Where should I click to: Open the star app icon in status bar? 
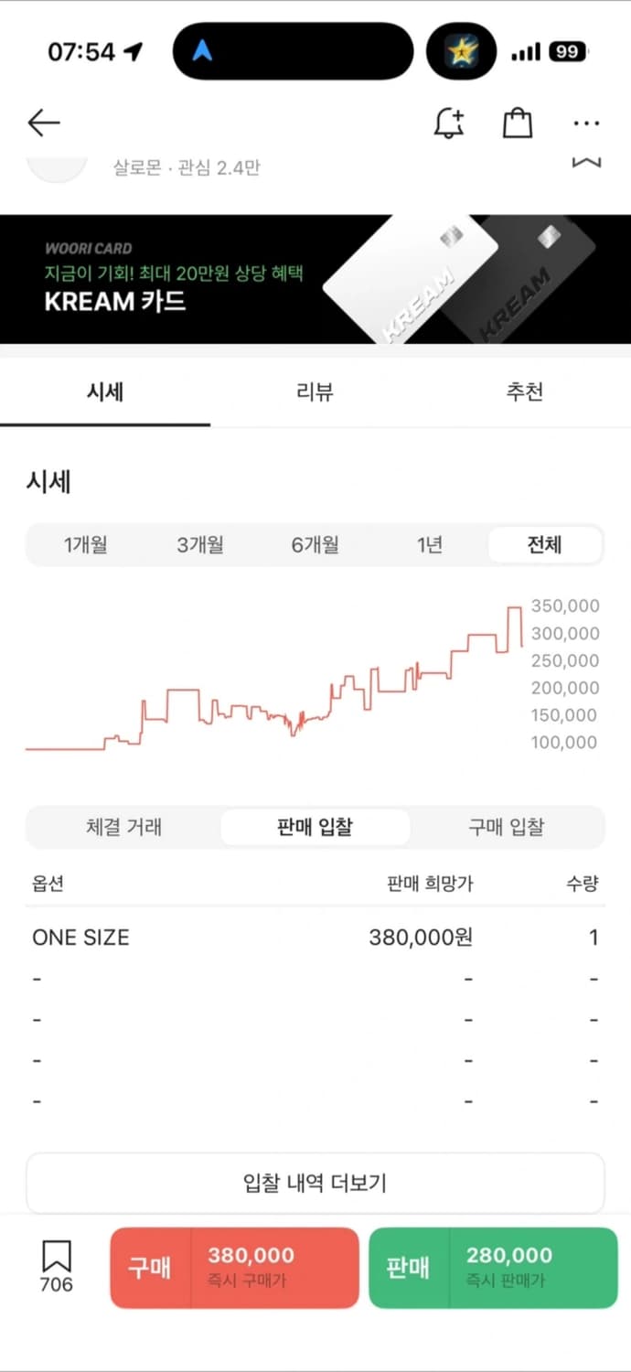(461, 51)
